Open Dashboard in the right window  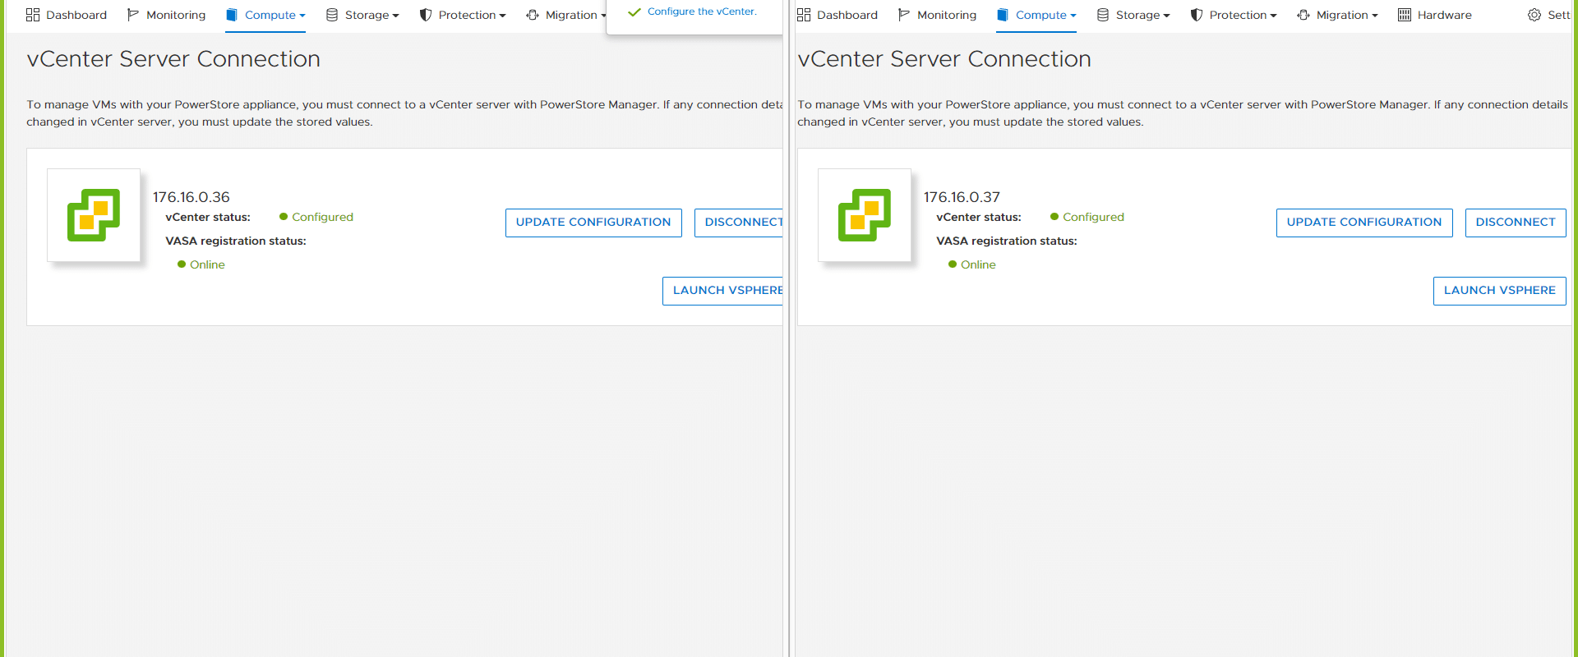(x=837, y=15)
